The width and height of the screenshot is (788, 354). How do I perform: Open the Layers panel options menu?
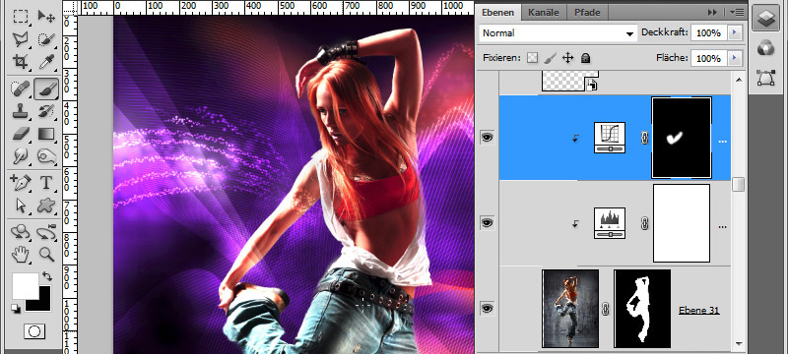pyautogui.click(x=738, y=12)
